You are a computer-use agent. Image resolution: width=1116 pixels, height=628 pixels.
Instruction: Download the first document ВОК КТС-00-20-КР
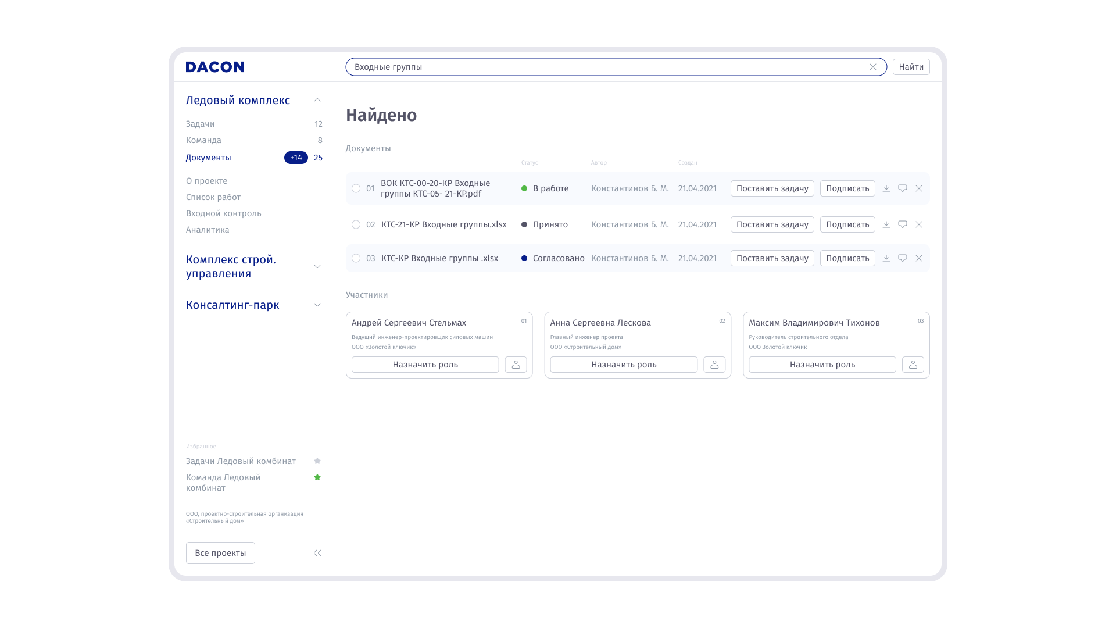click(x=886, y=188)
